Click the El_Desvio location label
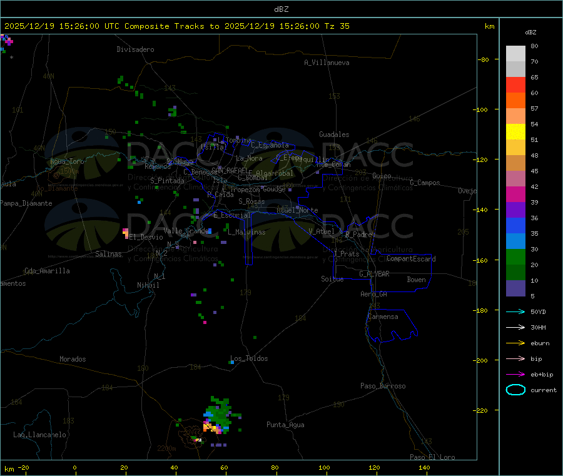The height and width of the screenshot is (476, 563). coord(146,237)
